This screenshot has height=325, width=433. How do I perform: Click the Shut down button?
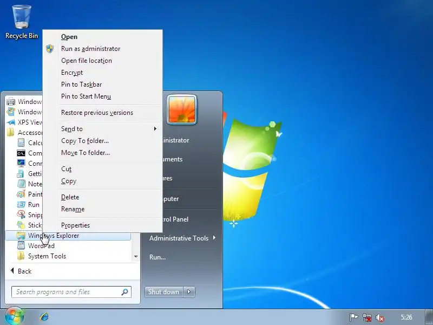[163, 292]
